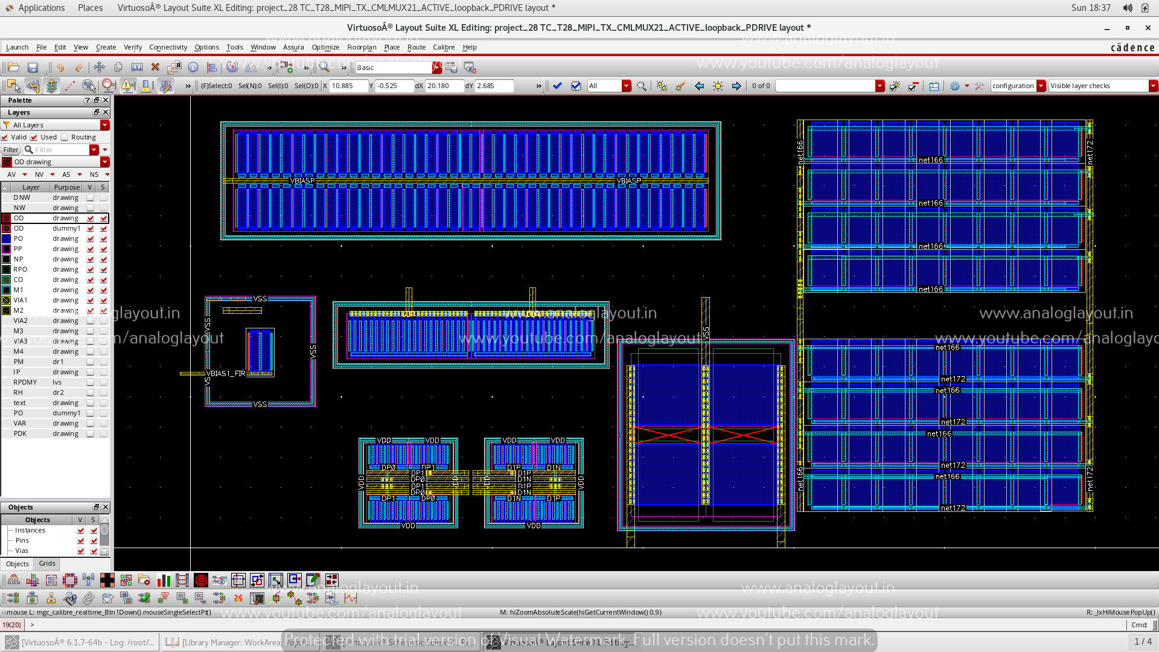
Task: Click the Zoom magnifier toolbar icon
Action: (324, 67)
